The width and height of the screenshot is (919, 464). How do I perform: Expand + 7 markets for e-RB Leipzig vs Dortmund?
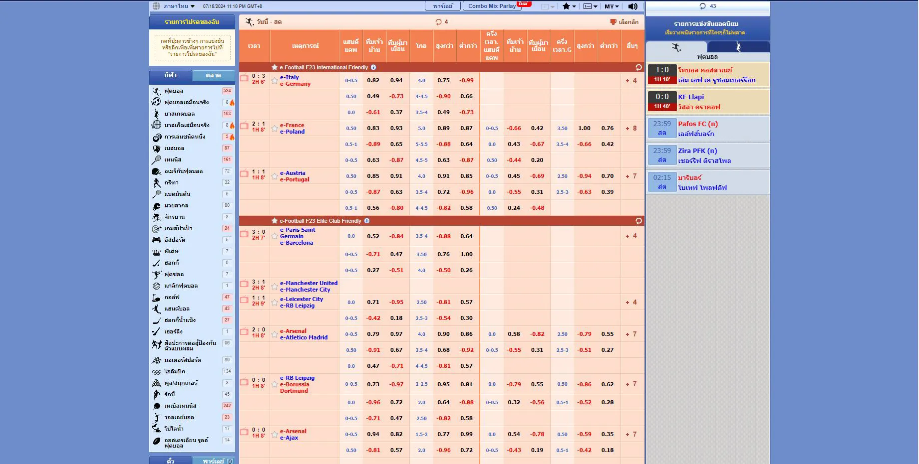(631, 384)
